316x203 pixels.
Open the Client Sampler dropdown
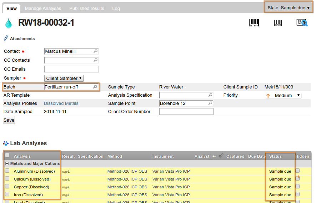[x=64, y=78]
